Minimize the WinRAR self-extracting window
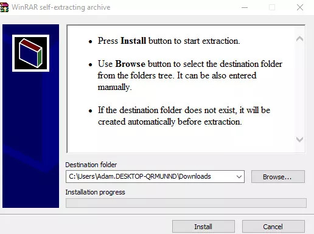 click(245, 7)
